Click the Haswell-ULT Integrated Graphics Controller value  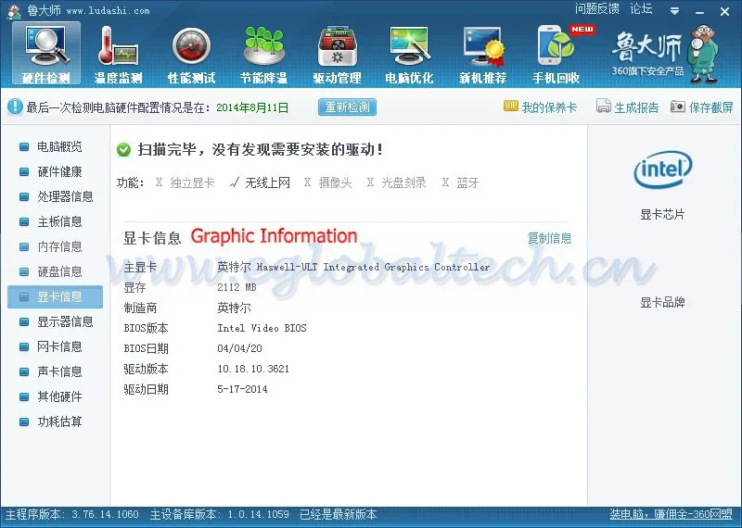353,267
